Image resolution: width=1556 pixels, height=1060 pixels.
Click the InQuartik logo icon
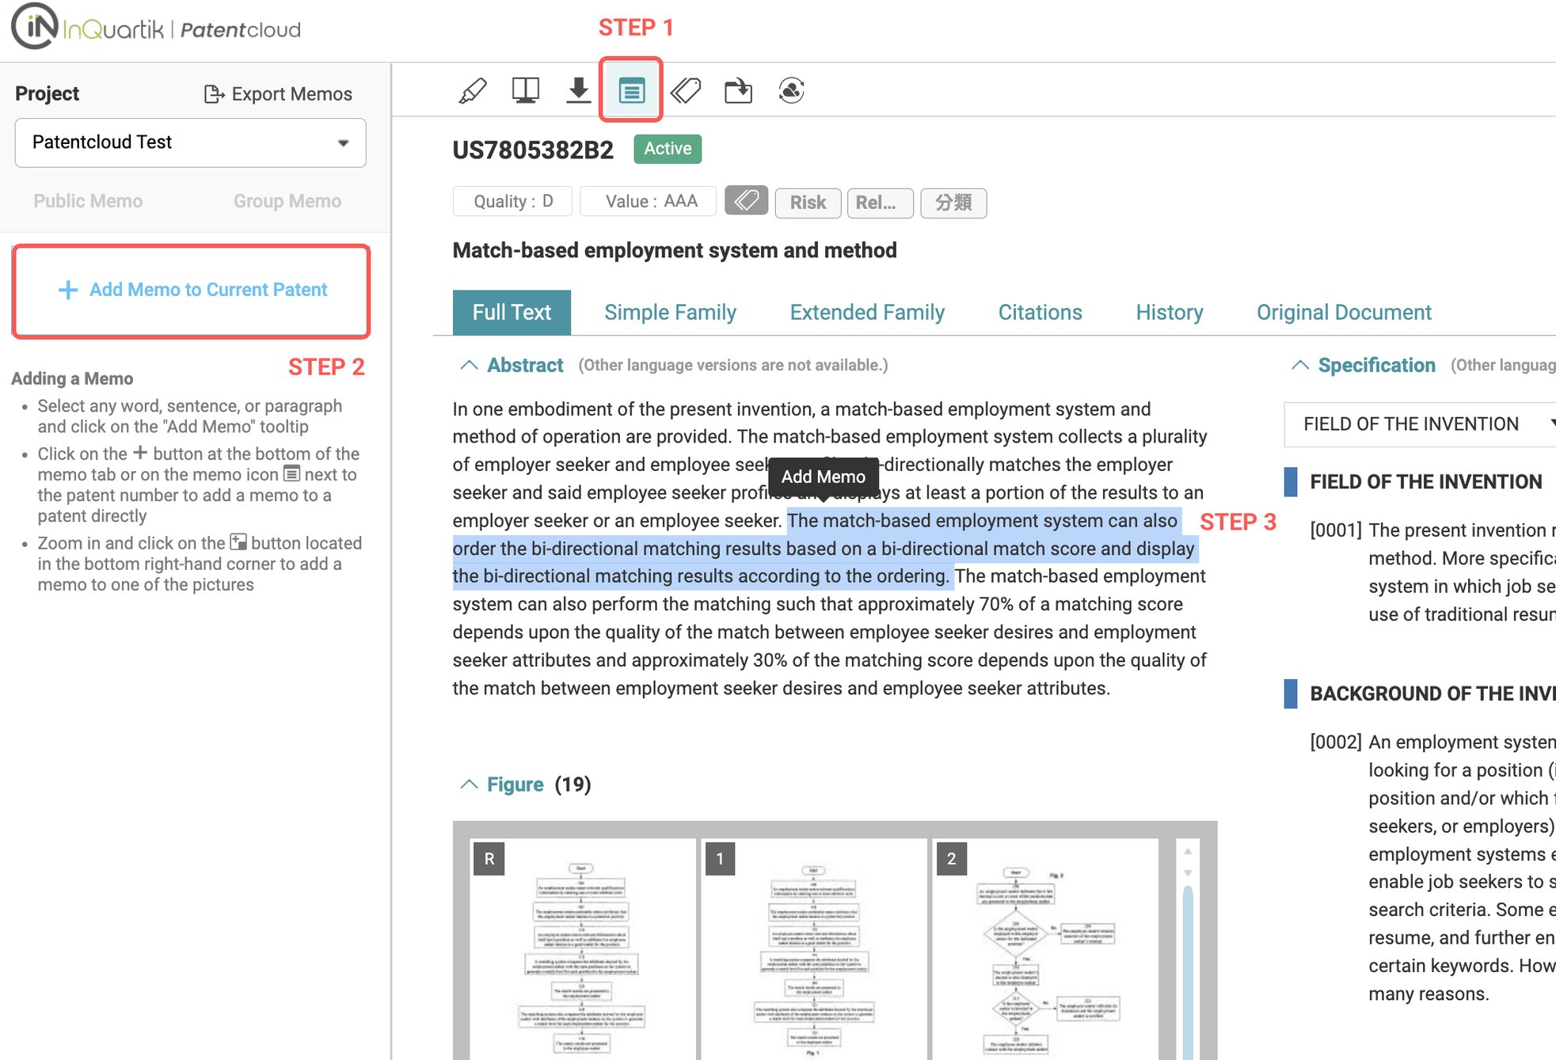click(34, 26)
